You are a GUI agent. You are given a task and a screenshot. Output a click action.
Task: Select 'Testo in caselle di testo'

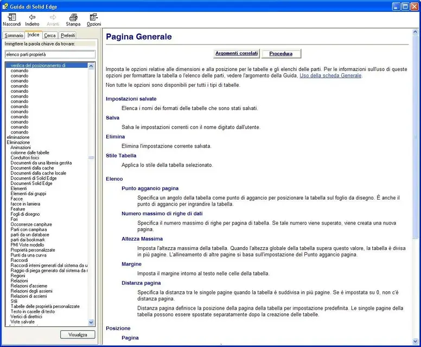[33, 311]
